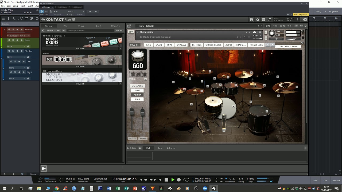Open Windows Start menu
This screenshot has width=342, height=192.
4,189
